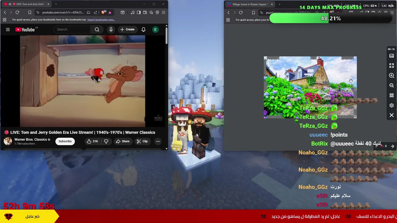Open more actions three-dot menu

tap(158, 141)
